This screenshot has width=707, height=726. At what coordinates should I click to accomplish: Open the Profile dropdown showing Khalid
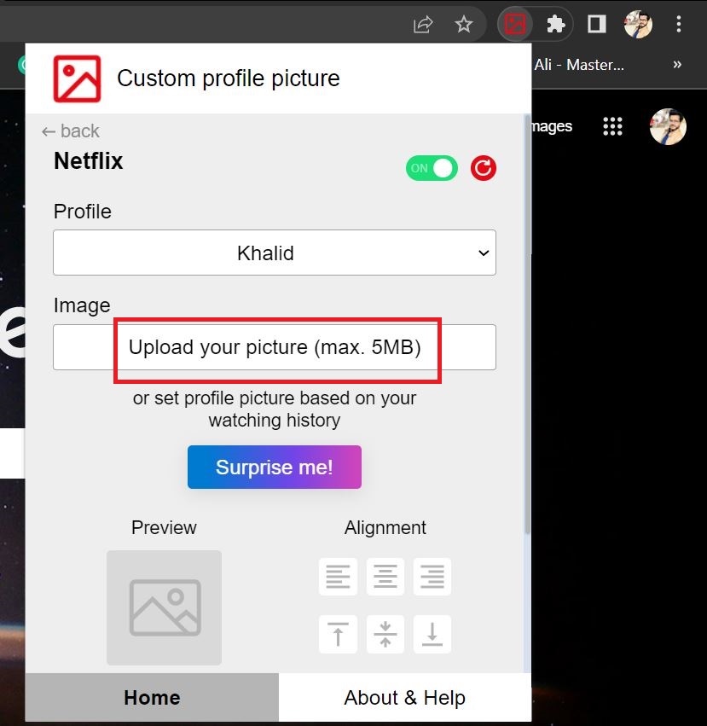[275, 253]
